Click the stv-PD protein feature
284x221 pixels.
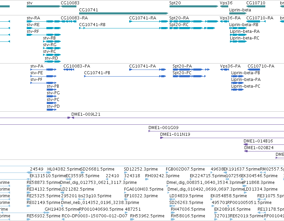(x=52, y=110)
